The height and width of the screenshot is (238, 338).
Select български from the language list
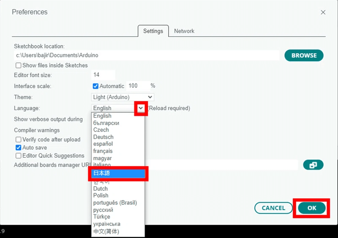click(x=118, y=123)
